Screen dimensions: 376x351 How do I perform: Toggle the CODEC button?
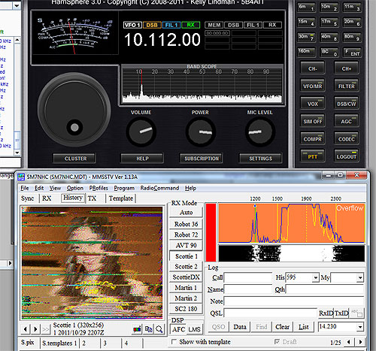click(347, 138)
